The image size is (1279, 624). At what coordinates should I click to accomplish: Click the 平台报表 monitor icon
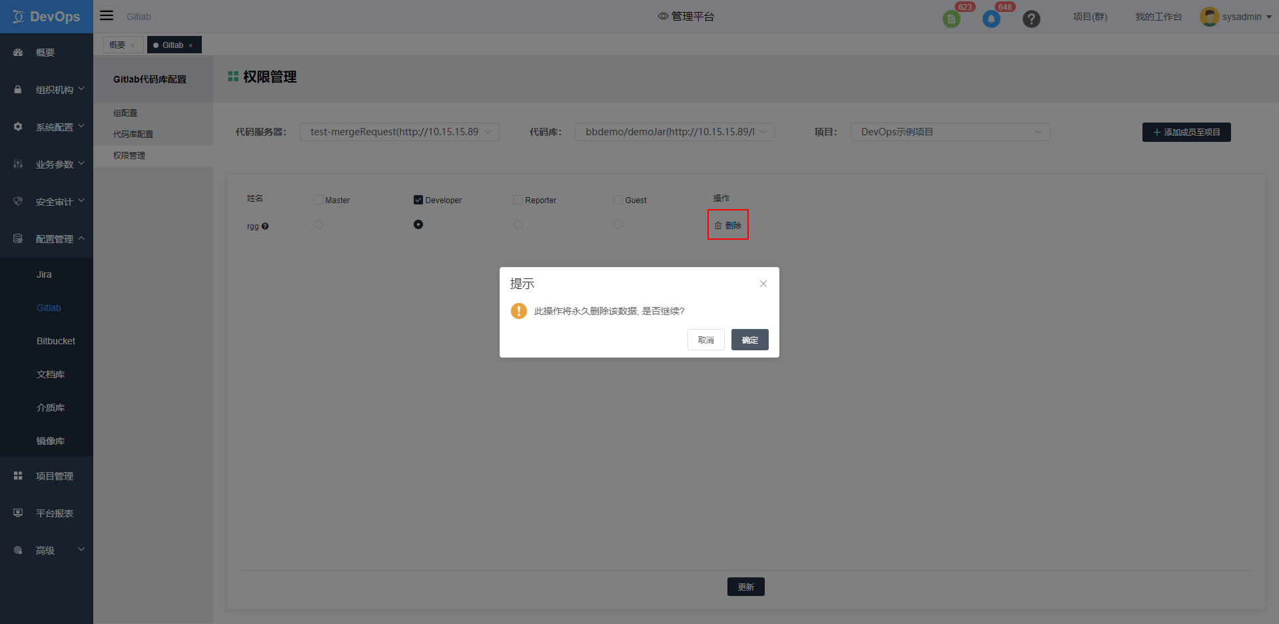(18, 513)
